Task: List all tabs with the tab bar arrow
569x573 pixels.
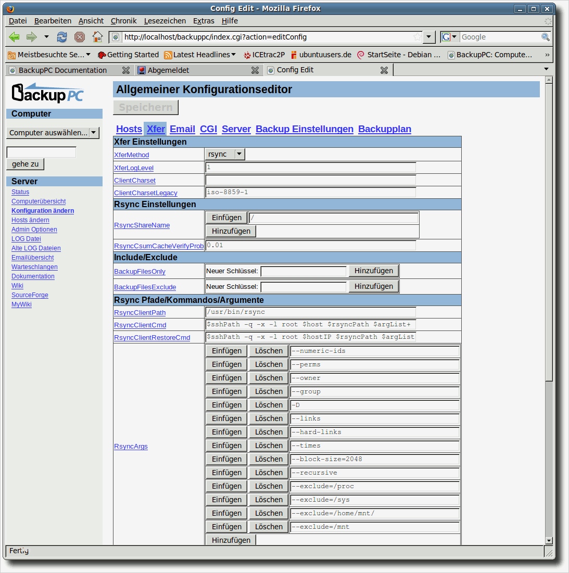Action: pos(546,69)
